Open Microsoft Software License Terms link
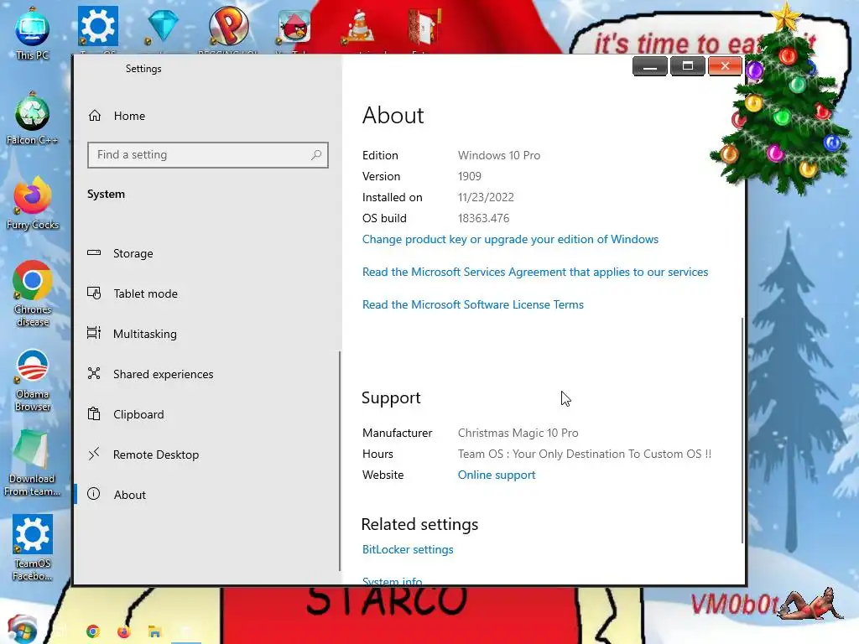859x644 pixels. coord(473,304)
